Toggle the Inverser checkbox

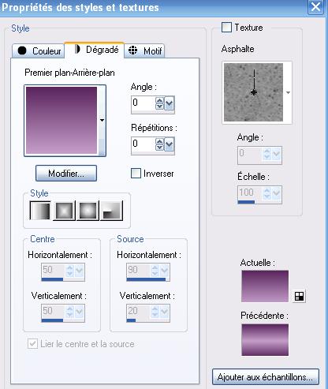(x=136, y=174)
